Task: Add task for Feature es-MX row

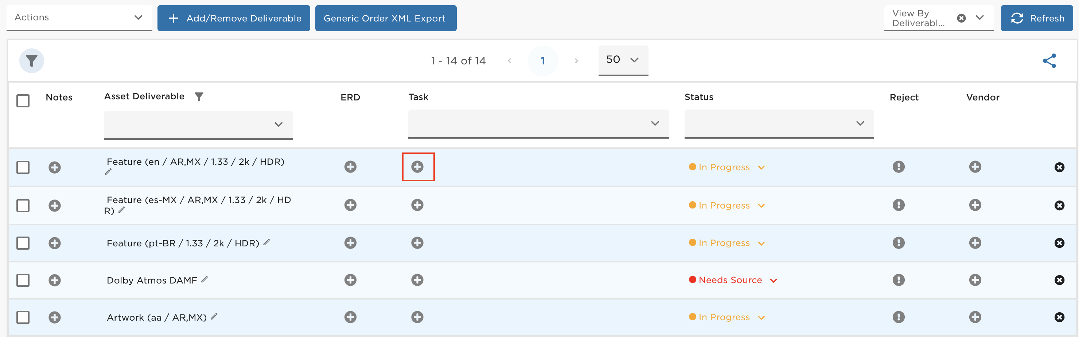Action: pos(417,205)
